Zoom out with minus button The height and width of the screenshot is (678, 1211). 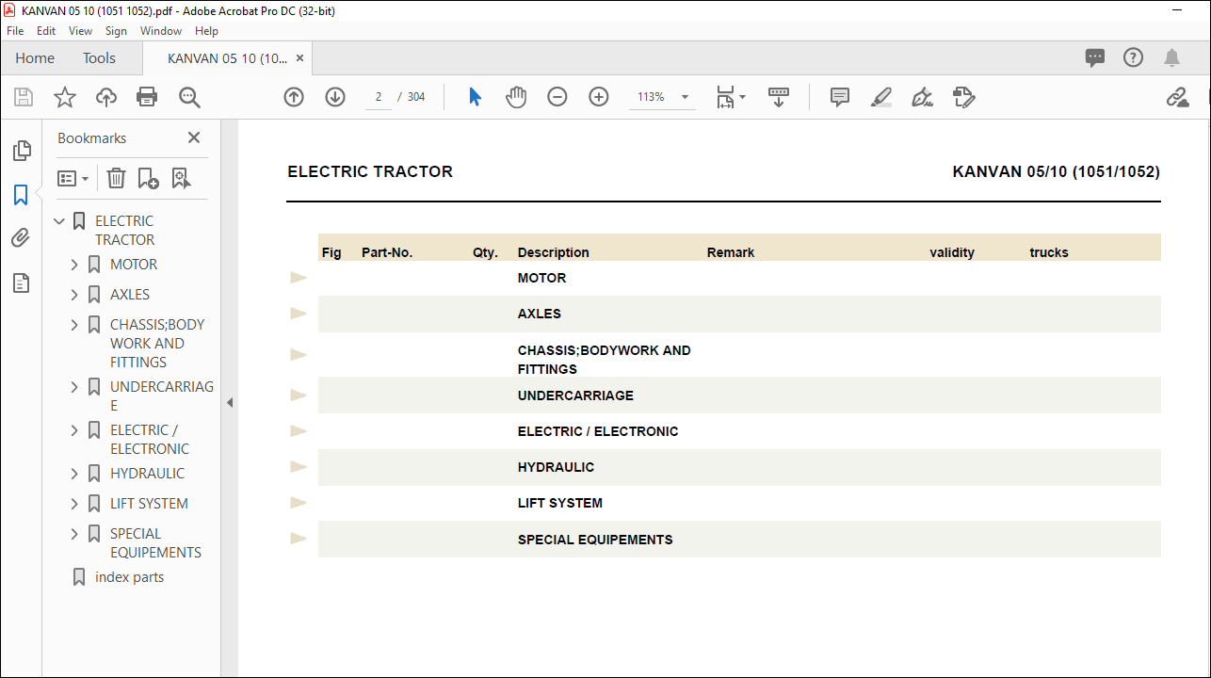pyautogui.click(x=557, y=97)
